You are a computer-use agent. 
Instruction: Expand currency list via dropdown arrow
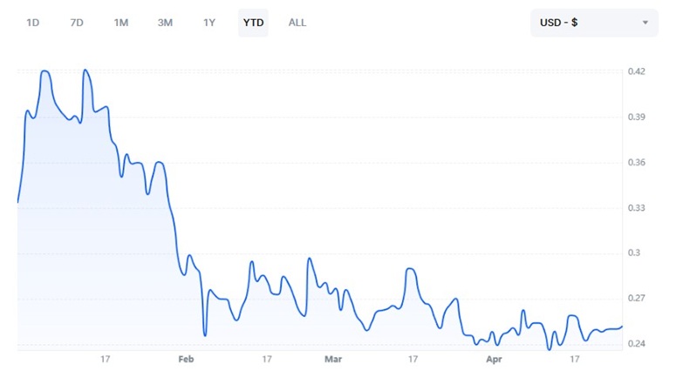point(645,23)
